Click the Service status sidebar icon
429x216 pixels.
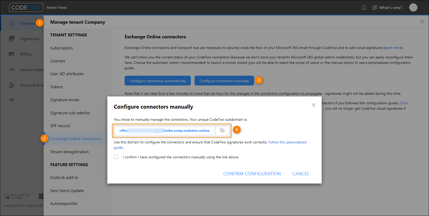12,70
